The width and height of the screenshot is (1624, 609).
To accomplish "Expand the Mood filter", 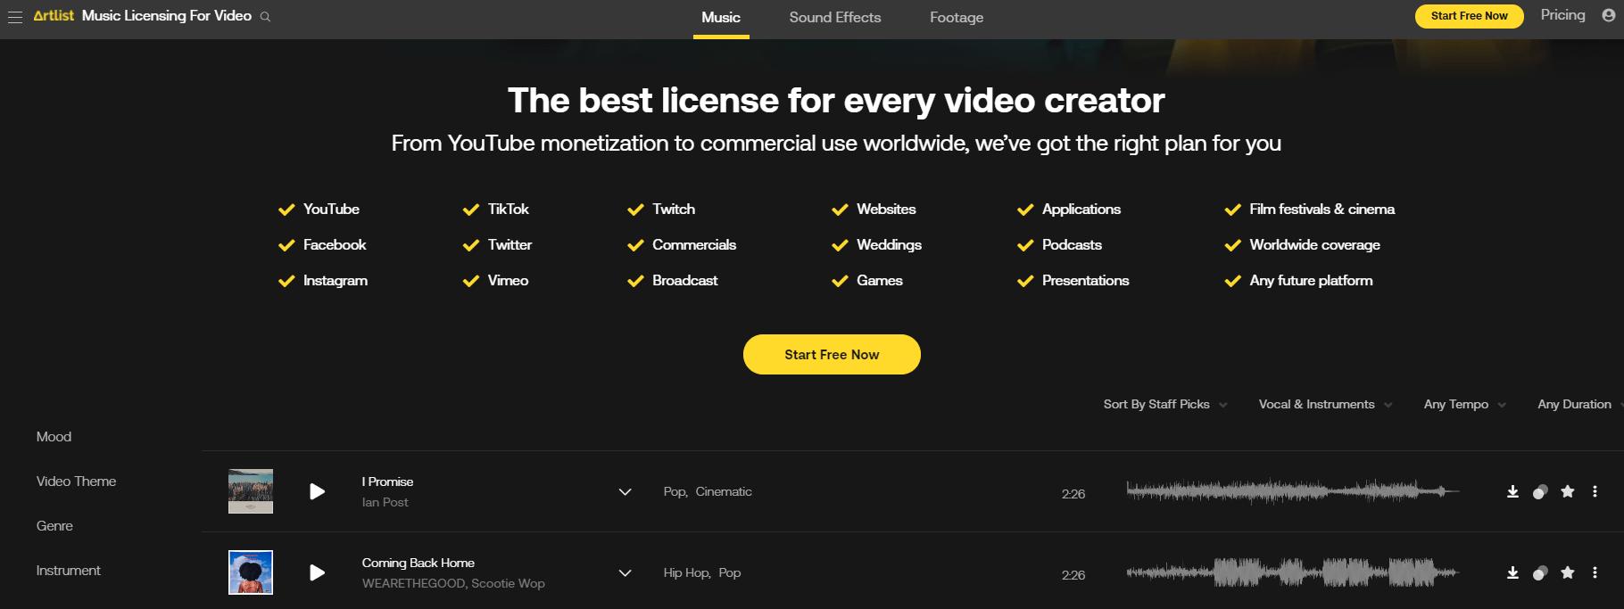I will [54, 437].
